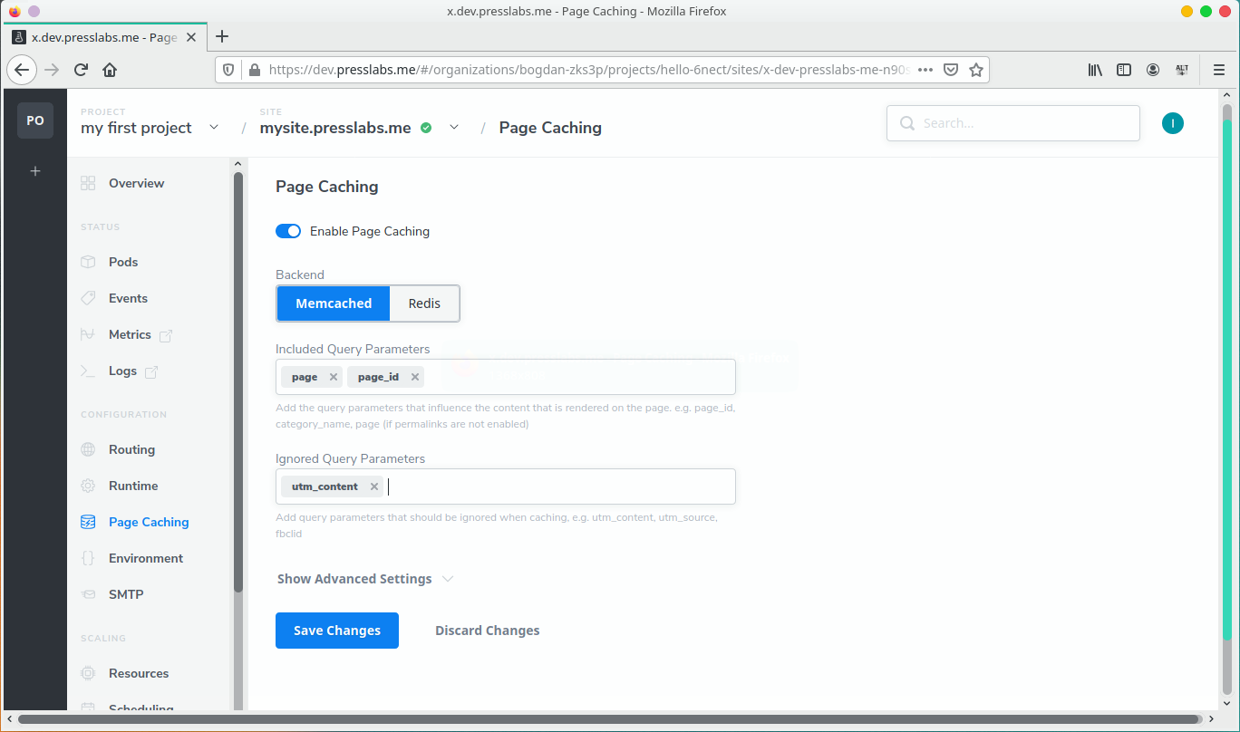The image size is (1240, 732).
Task: Click mysite.presslabs.me breadcrumb
Action: coord(335,128)
